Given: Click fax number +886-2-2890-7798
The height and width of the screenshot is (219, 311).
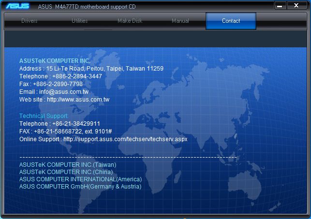Looking at the screenshot, I should coord(58,84).
